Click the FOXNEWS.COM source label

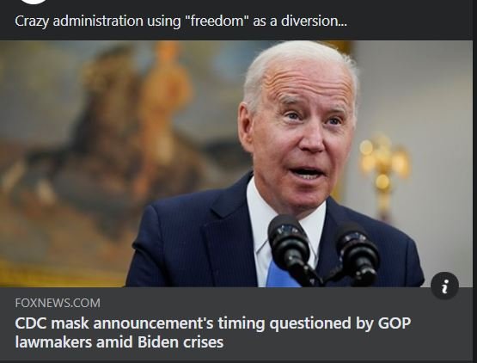[x=58, y=303]
